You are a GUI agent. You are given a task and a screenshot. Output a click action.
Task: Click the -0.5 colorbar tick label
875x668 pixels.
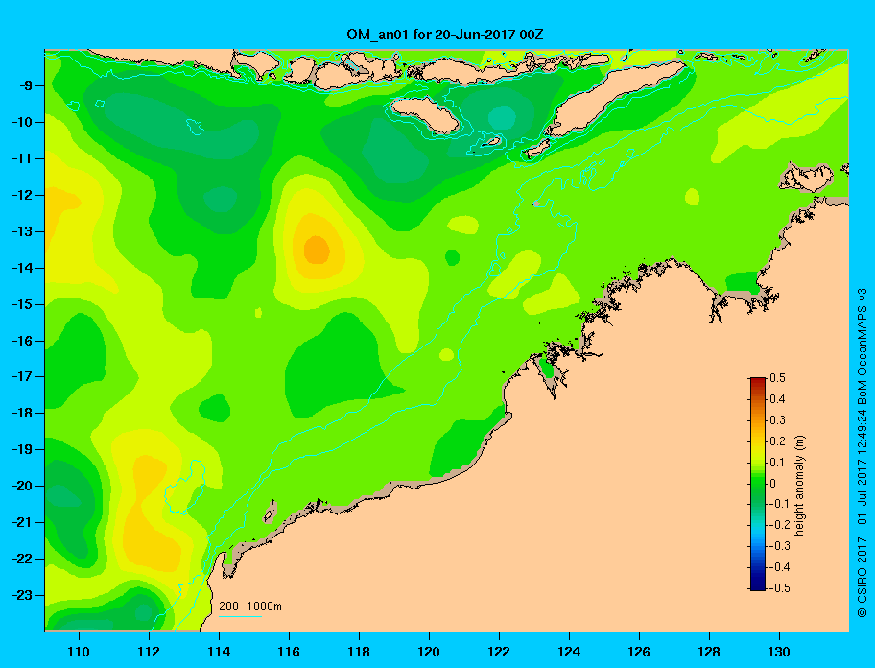point(780,588)
